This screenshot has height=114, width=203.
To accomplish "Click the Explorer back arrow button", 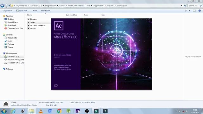I will click(x=2, y=6).
